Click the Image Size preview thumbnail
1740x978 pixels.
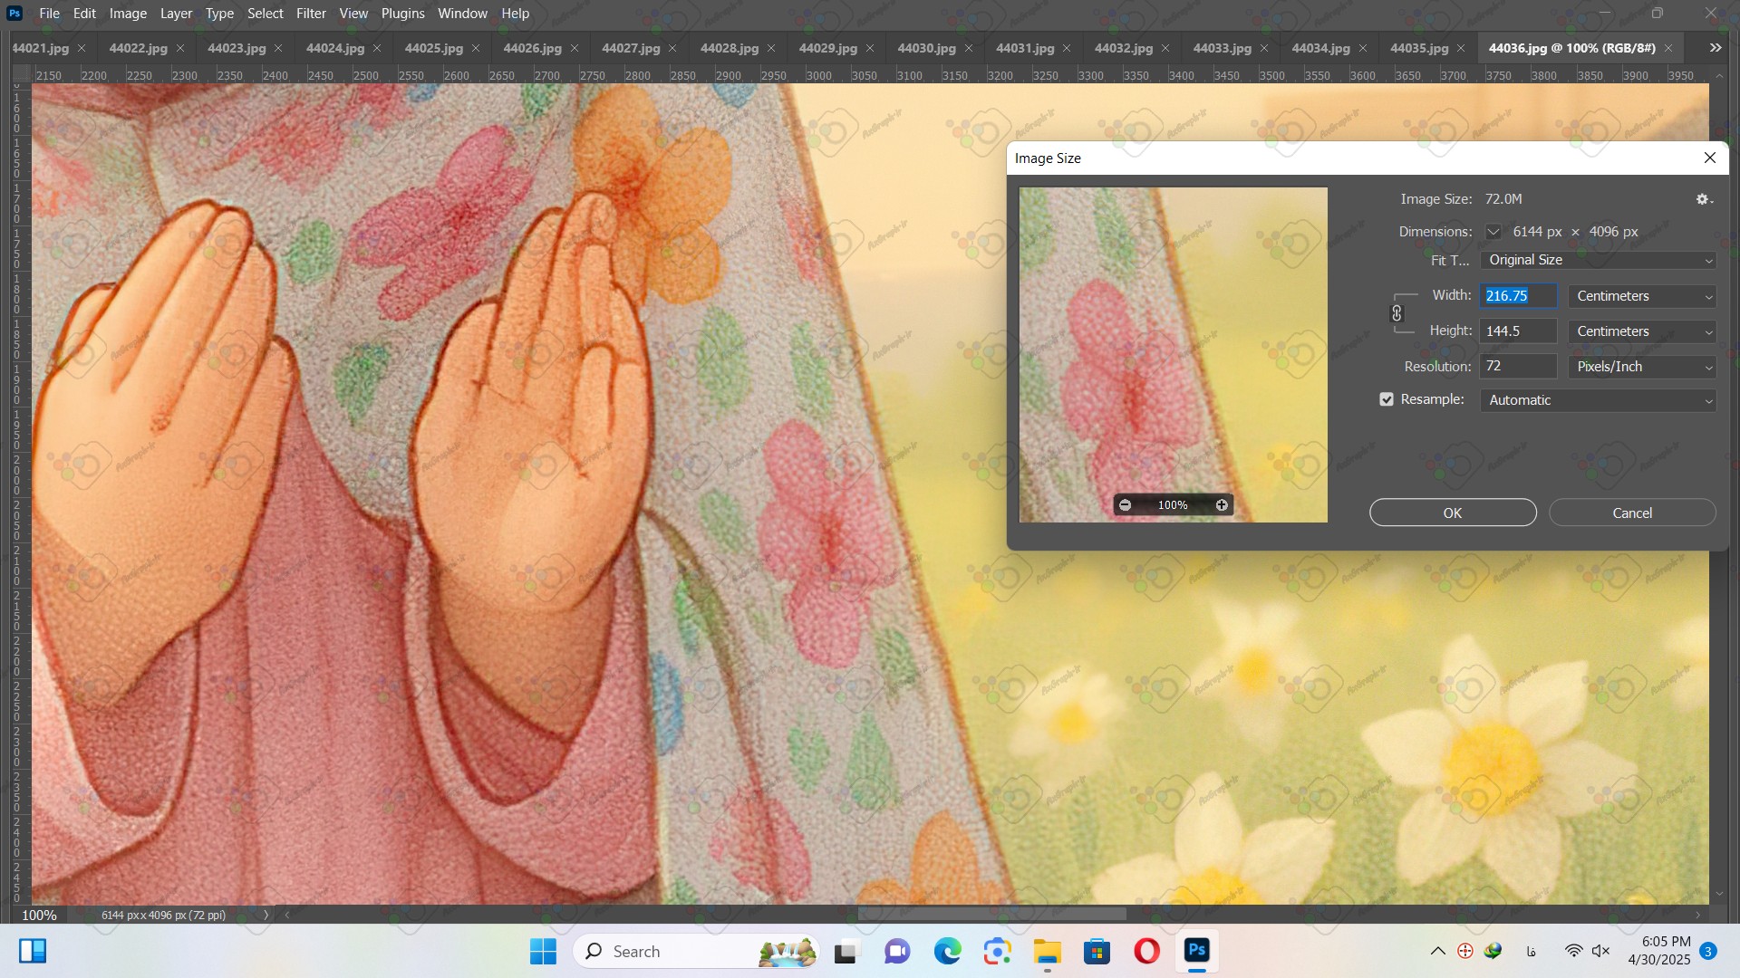tap(1173, 354)
